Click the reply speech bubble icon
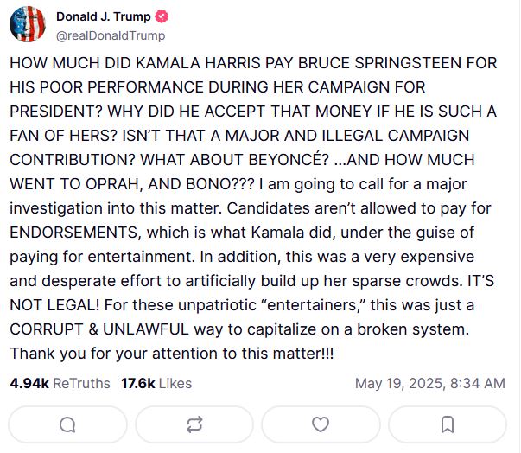This screenshot has height=453, width=521. coord(67,424)
